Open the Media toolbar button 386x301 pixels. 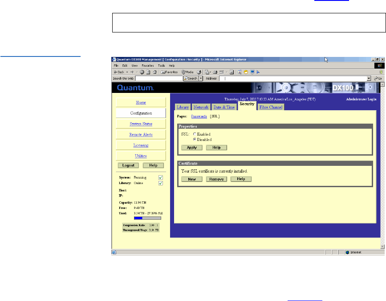(187, 72)
